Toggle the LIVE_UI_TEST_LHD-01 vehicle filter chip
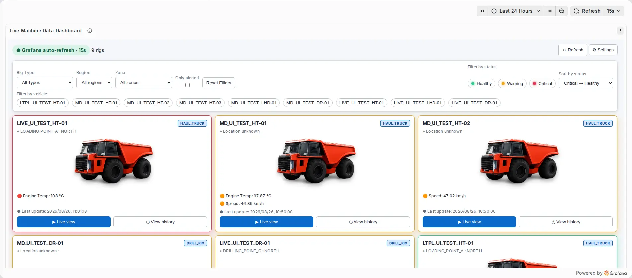 coord(418,103)
